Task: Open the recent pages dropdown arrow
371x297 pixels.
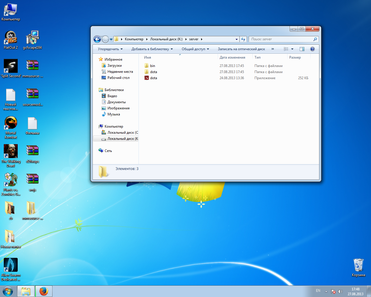Action: coord(111,39)
